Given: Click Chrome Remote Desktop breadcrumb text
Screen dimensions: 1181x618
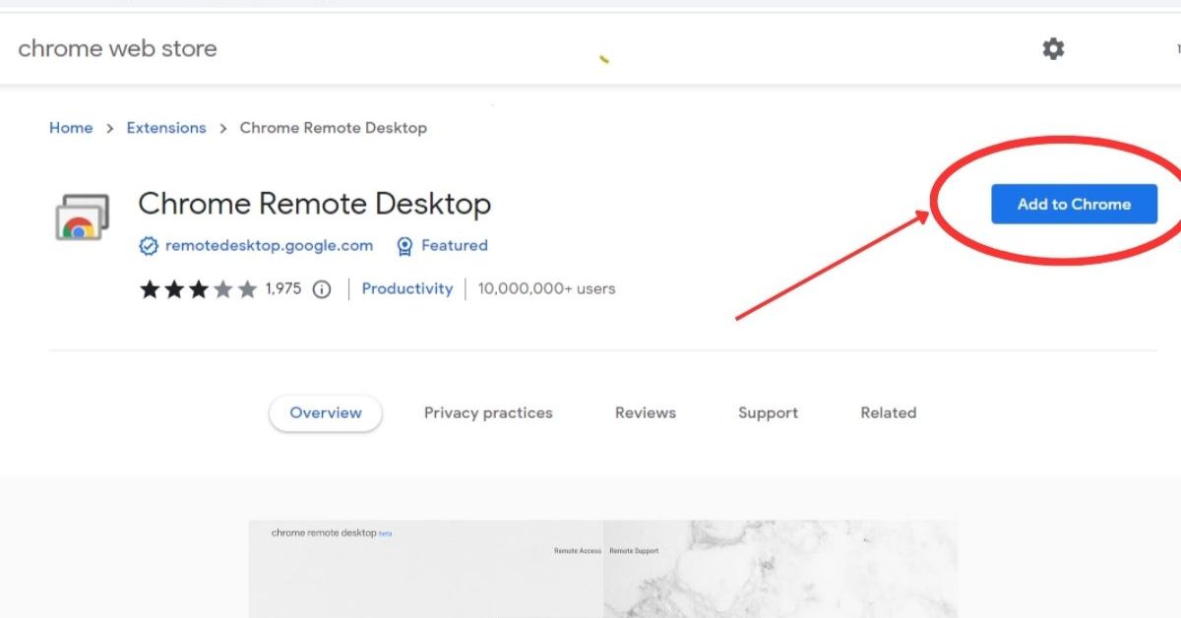Looking at the screenshot, I should click(334, 128).
